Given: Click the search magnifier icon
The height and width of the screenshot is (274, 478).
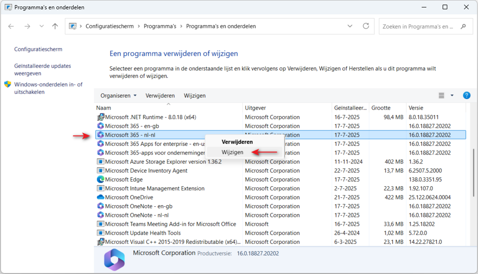Looking at the screenshot, I should pyautogui.click(x=464, y=26).
